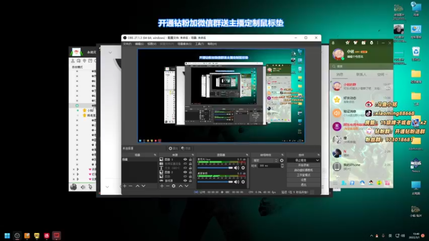Add a new scene with the plus icon
The image size is (429, 241).
(x=125, y=186)
